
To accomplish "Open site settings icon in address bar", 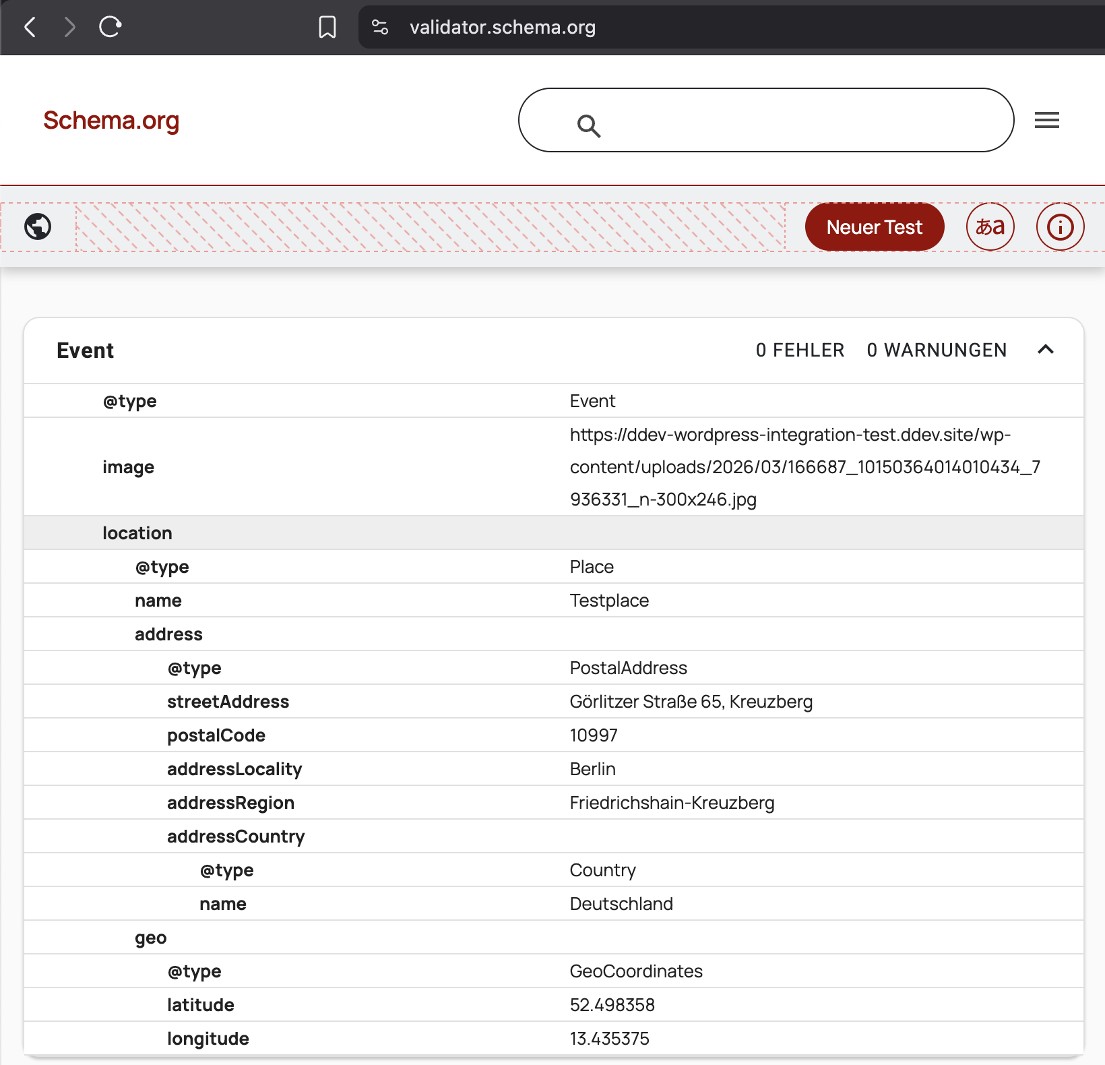I will (380, 27).
